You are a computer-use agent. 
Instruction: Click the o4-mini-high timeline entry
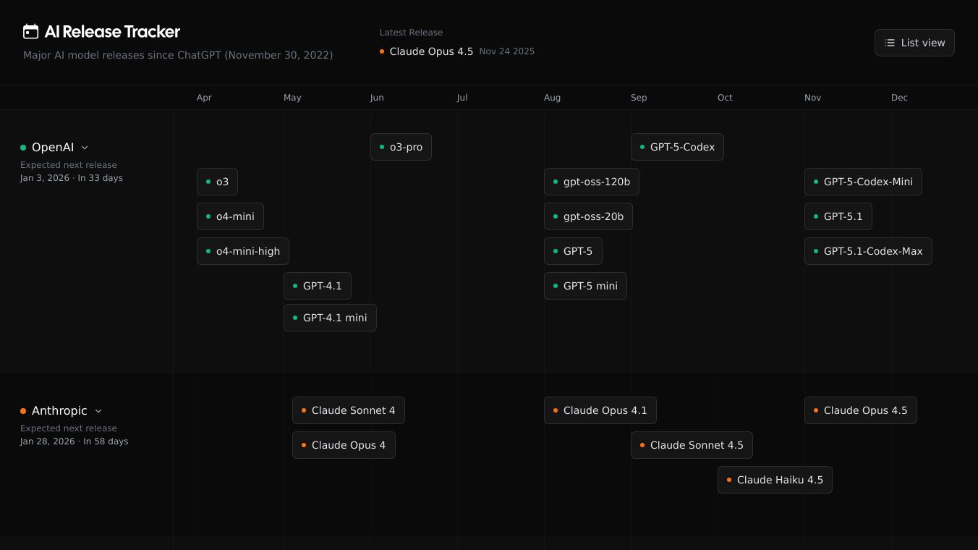tap(243, 251)
